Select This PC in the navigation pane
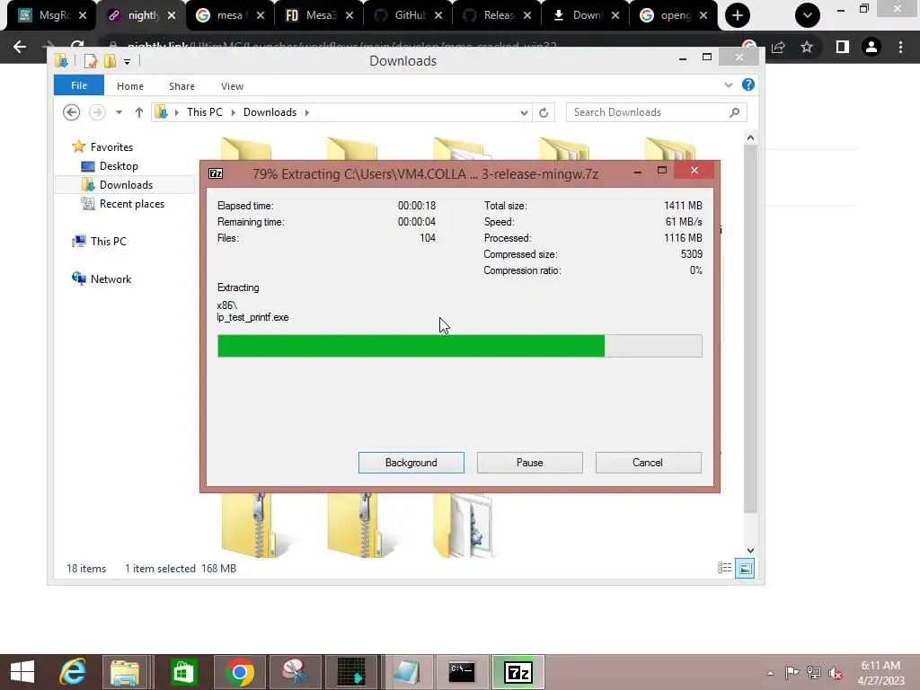Screen dimensions: 920x690 point(108,241)
